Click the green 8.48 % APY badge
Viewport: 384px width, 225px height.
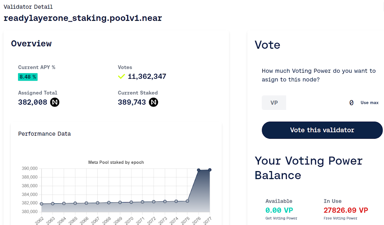tap(27, 77)
